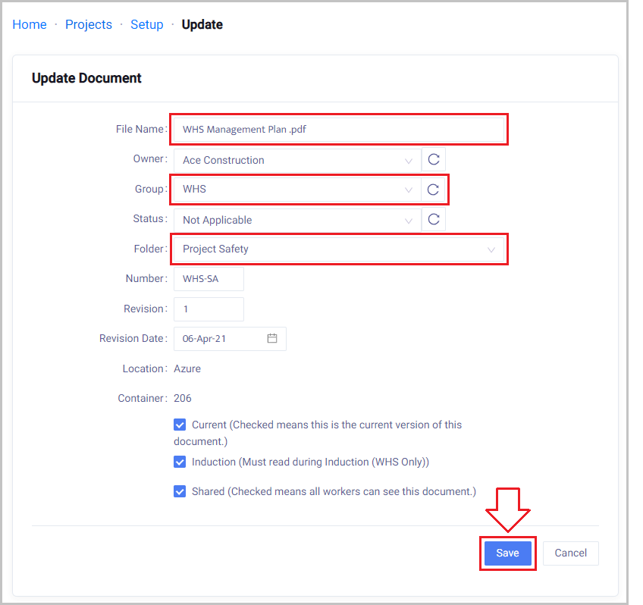Open the Setup breadcrumb link

(x=147, y=24)
